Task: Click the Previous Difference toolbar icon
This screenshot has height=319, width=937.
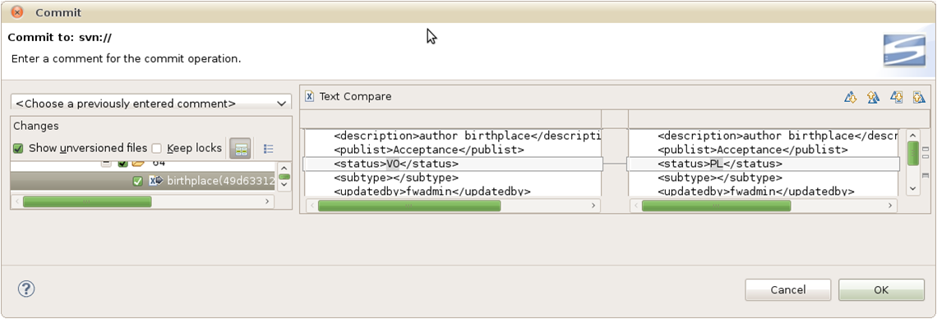Action: click(873, 97)
